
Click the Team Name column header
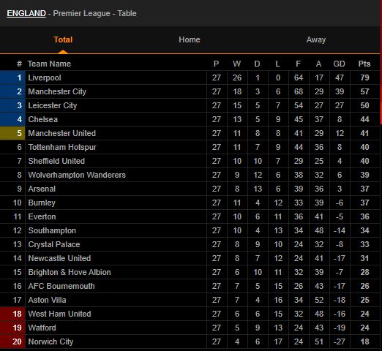[x=49, y=64]
